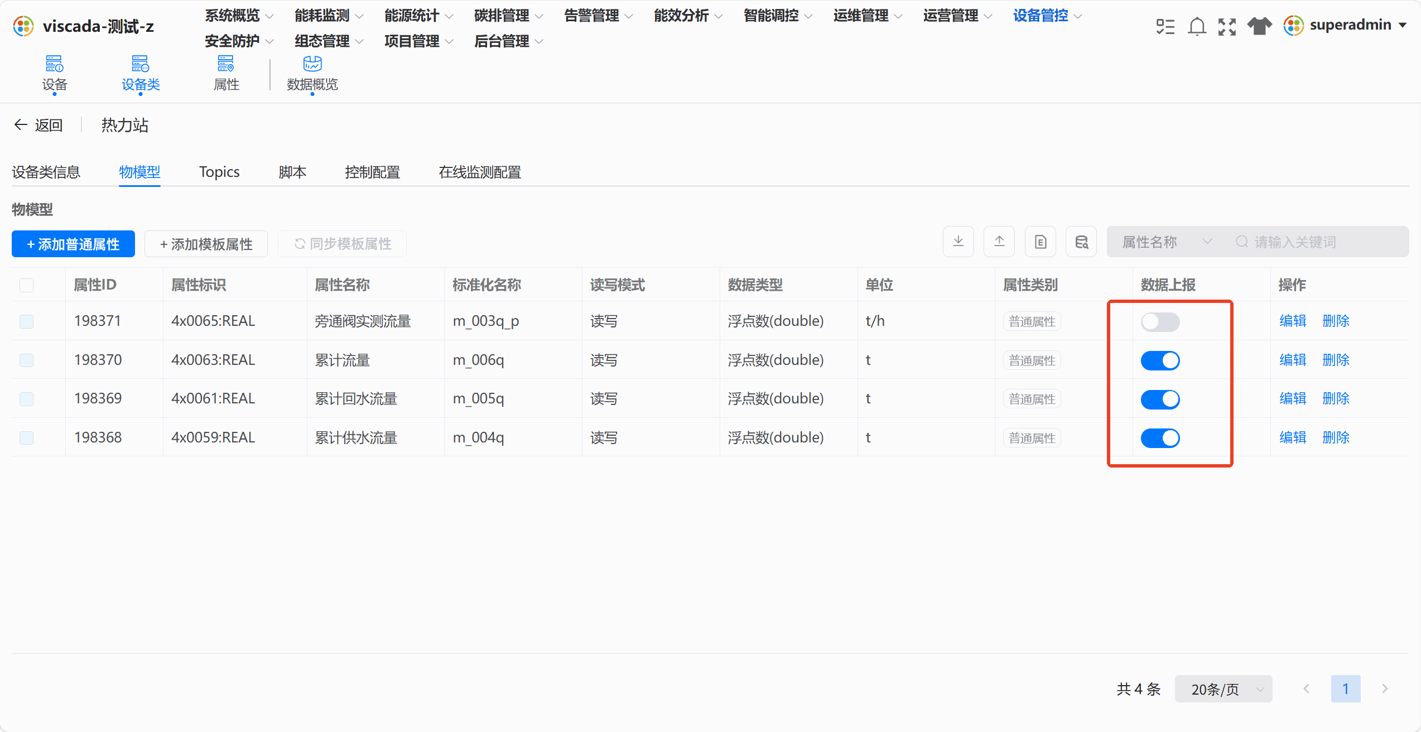Enable data reporting for 旁通阀实测流量
Screen dimensions: 1421x732
(x=1160, y=322)
